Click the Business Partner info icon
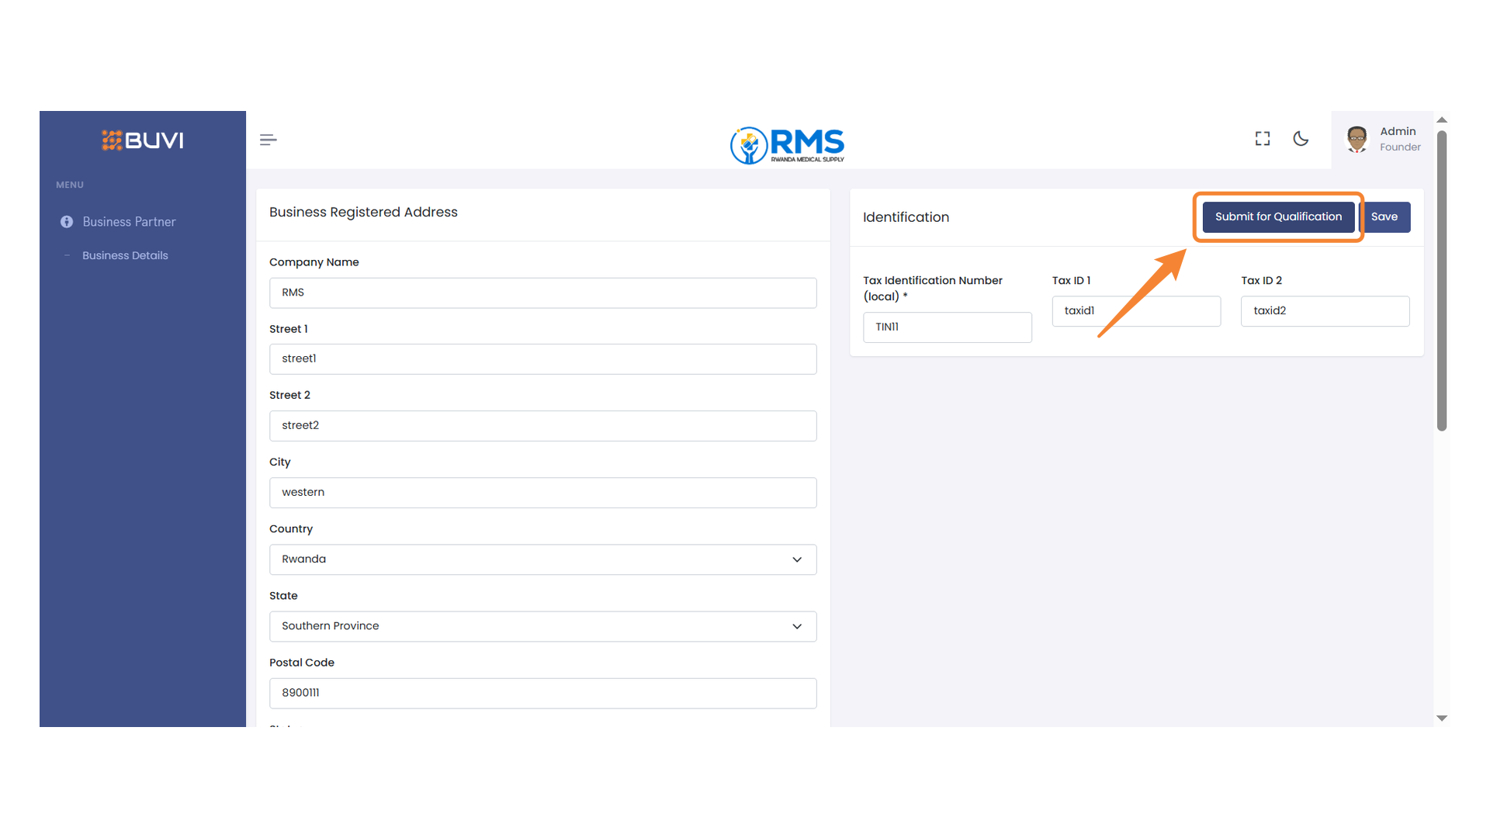This screenshot has height=838, width=1490. coord(67,222)
